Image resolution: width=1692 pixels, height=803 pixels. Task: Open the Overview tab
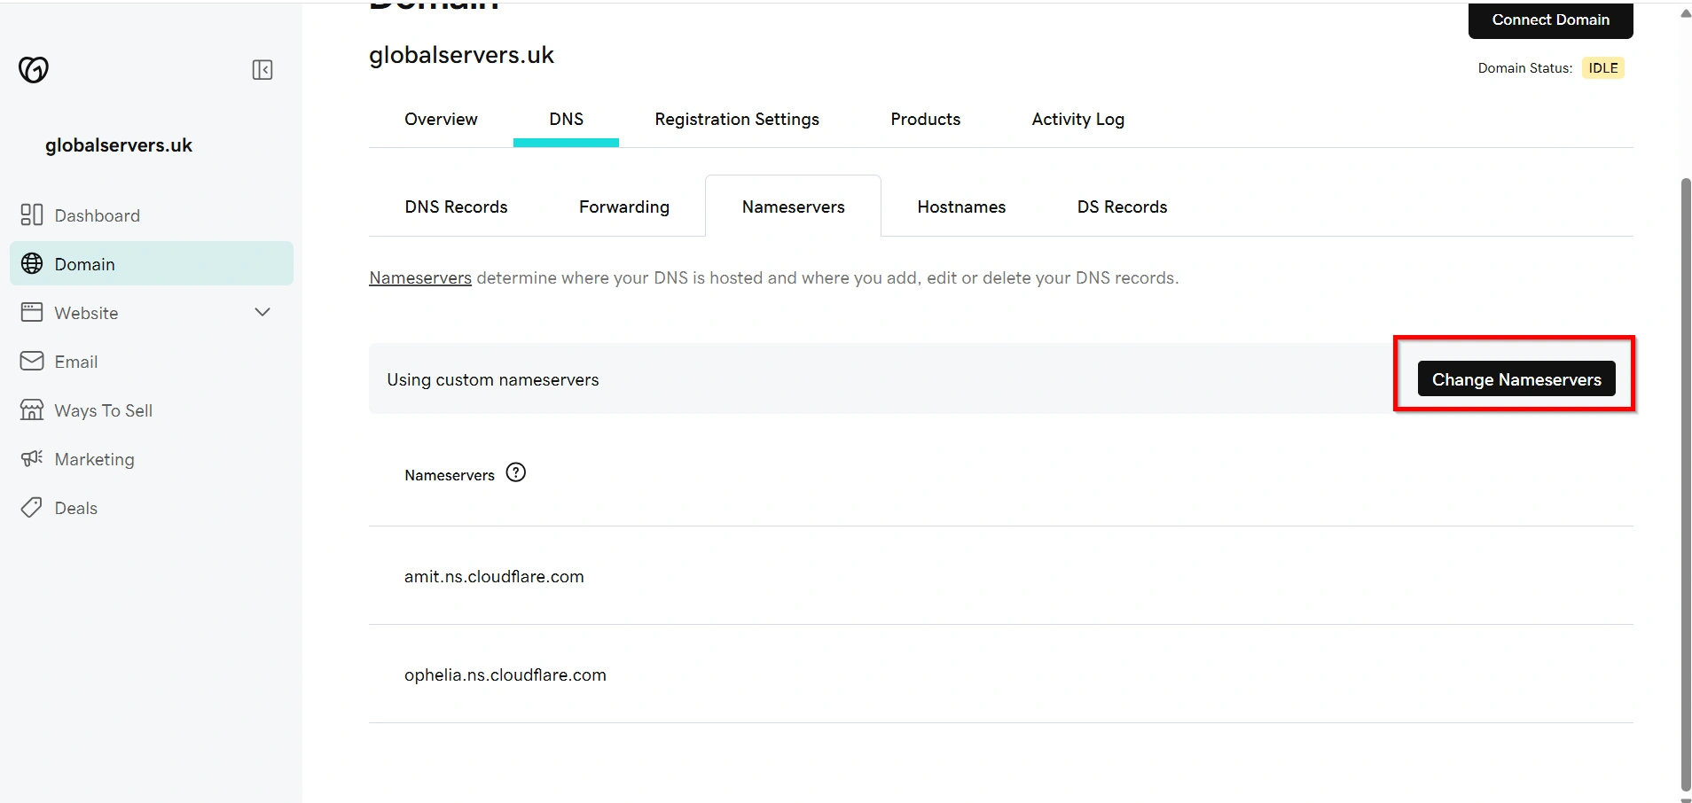pyautogui.click(x=441, y=119)
